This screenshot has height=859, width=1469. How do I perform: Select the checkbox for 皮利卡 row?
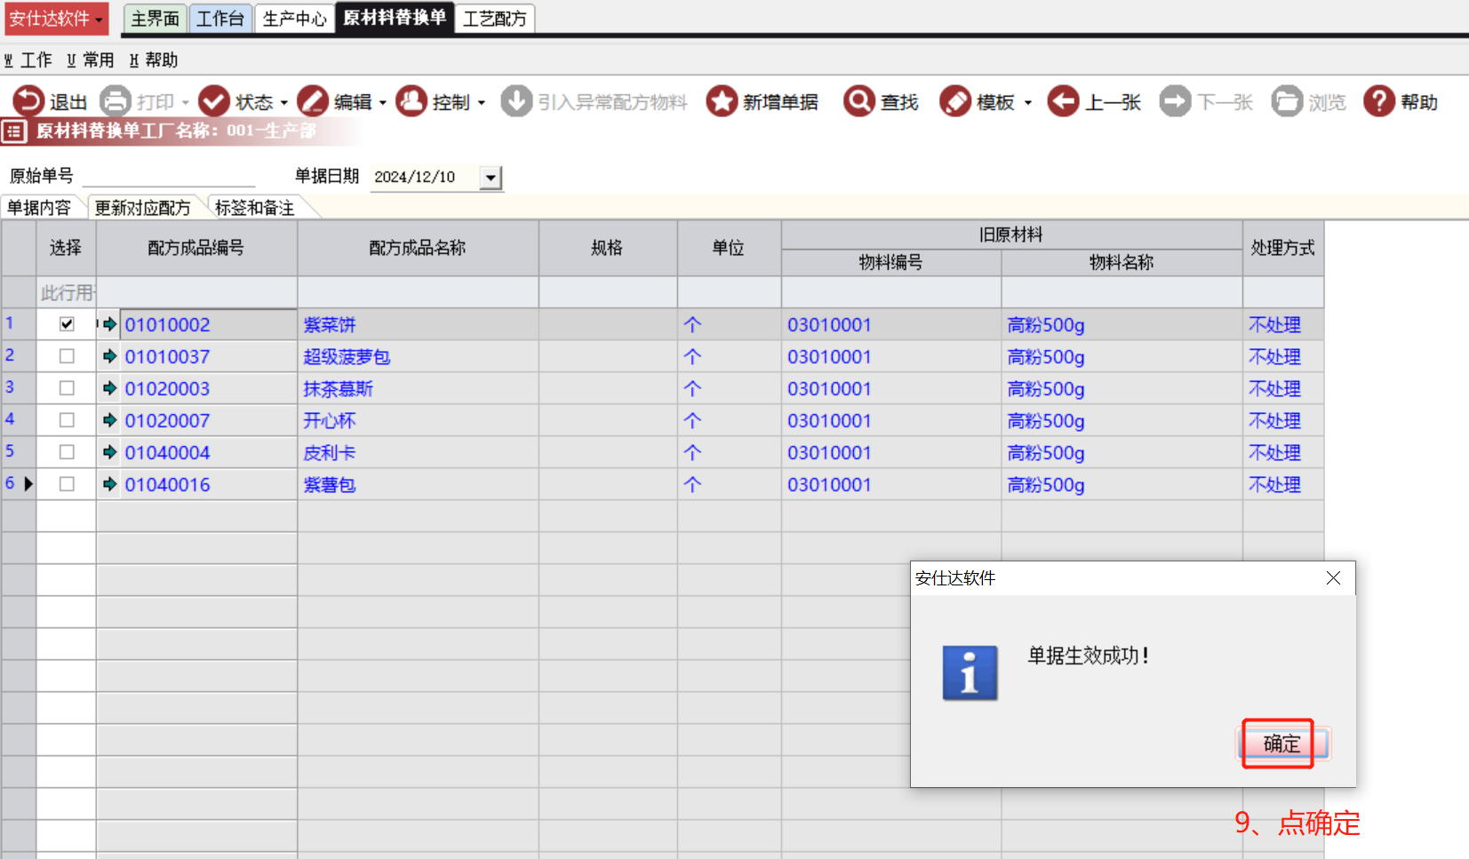coord(67,452)
